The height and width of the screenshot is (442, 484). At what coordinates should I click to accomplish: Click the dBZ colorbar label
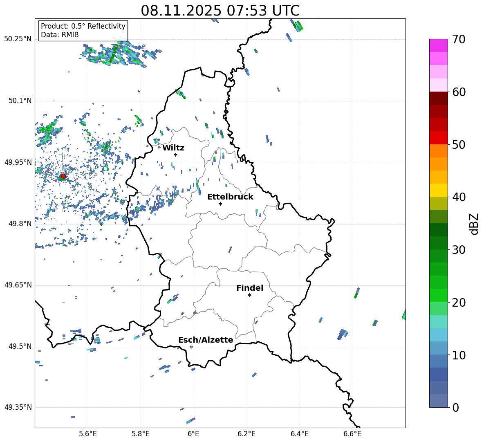[474, 224]
